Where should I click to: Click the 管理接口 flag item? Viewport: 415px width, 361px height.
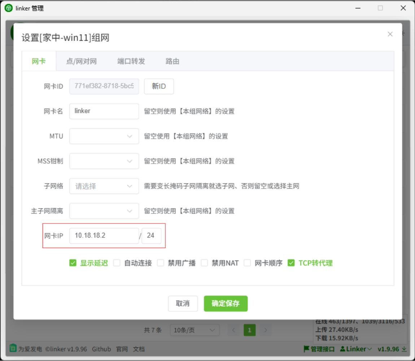pyautogui.click(x=319, y=349)
